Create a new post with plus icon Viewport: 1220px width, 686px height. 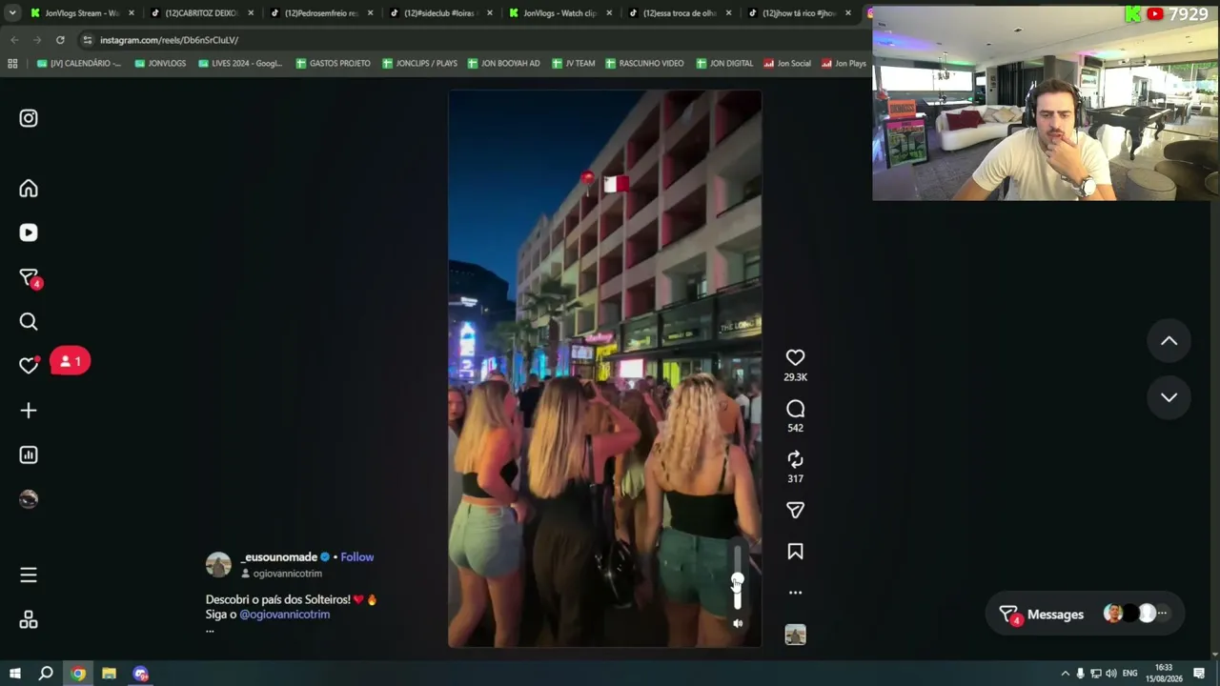(29, 411)
